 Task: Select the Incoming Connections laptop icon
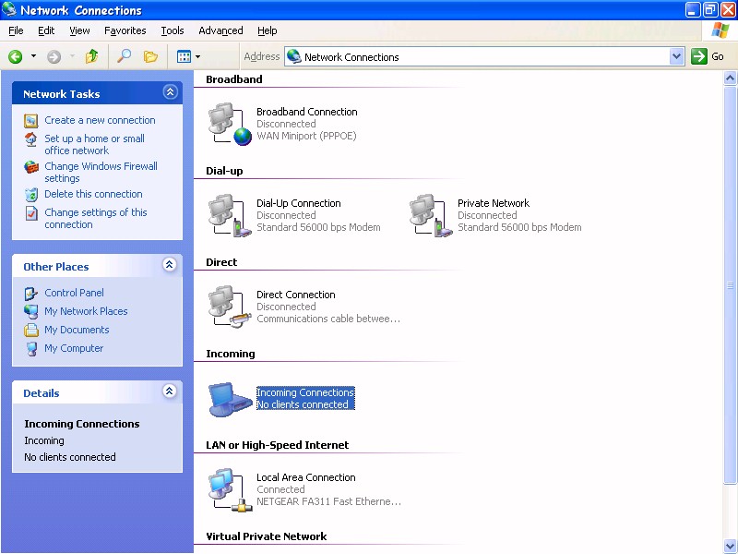click(x=230, y=400)
